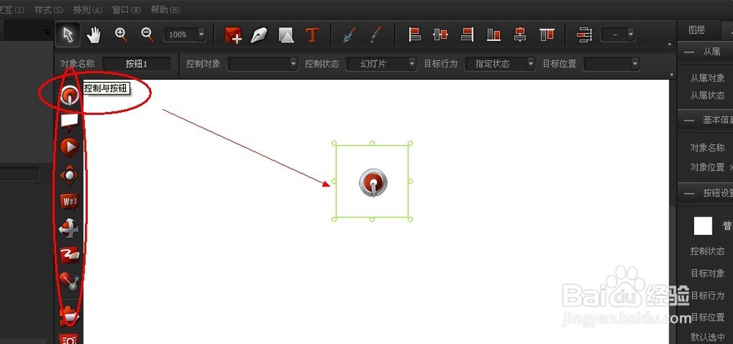Select the hand pan tool
Image resolution: width=733 pixels, height=344 pixels.
coord(95,35)
